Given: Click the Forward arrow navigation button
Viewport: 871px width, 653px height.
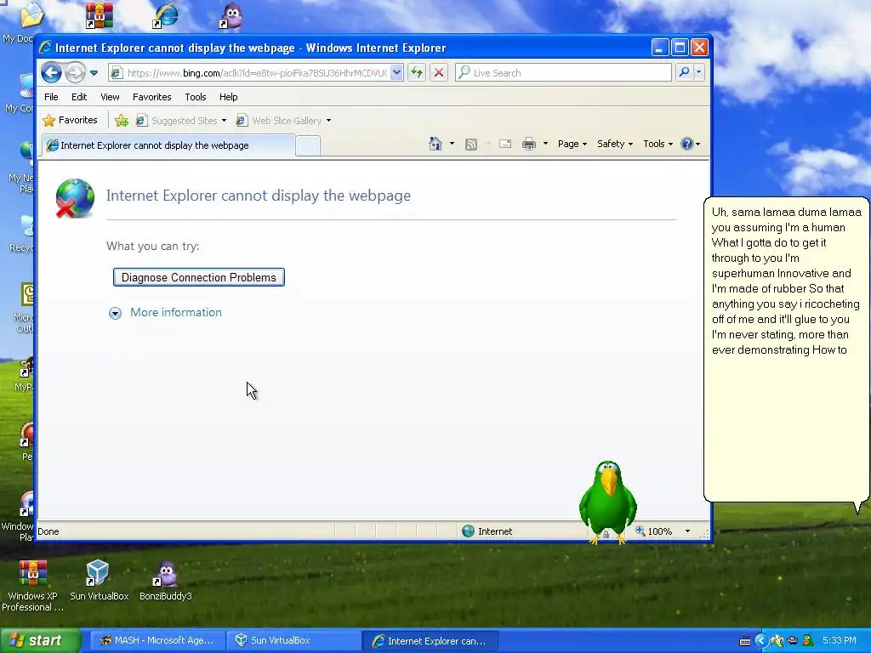Looking at the screenshot, I should (x=75, y=73).
